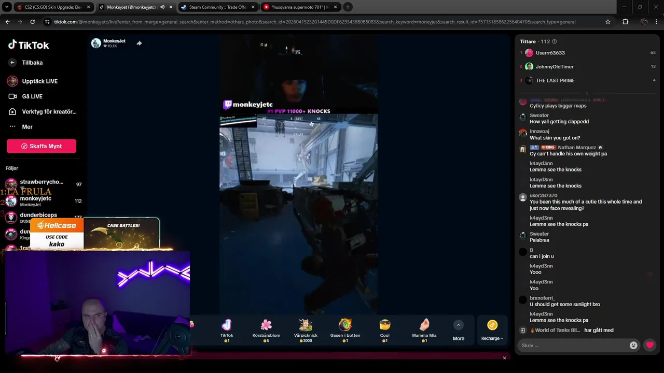Open the Tittare info question icon
Image resolution: width=664 pixels, height=373 pixels.
(555, 41)
